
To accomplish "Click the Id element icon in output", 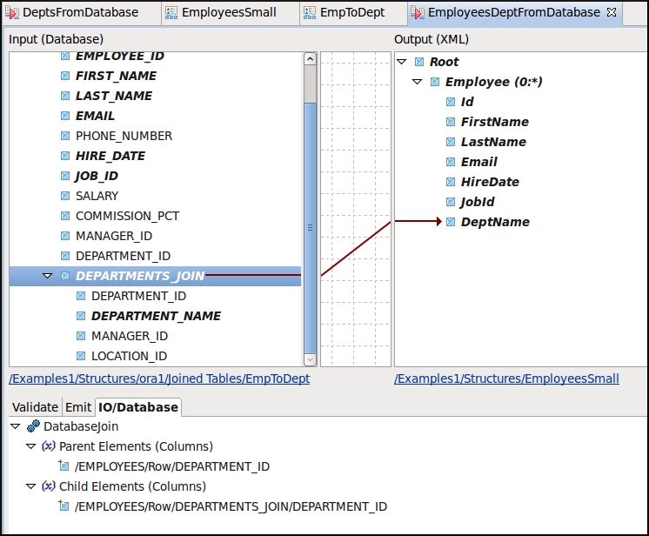I will coord(451,102).
